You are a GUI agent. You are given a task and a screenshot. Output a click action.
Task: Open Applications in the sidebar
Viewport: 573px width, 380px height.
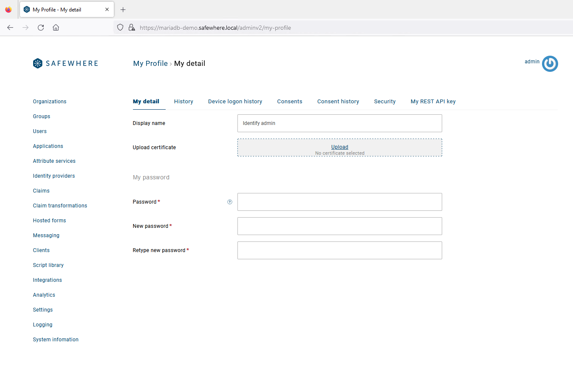[x=48, y=146]
